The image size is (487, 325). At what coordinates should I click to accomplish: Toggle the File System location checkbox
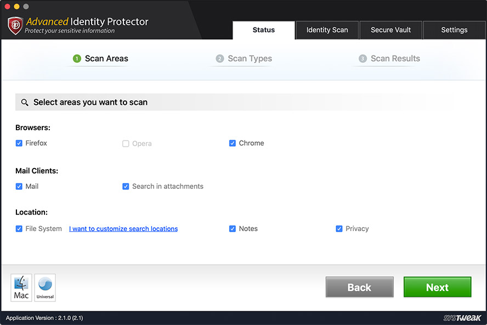point(19,228)
